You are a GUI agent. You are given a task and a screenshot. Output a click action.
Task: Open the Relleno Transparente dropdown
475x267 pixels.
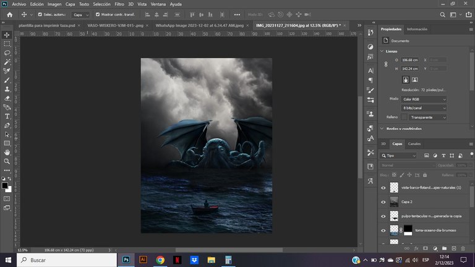coord(427,117)
